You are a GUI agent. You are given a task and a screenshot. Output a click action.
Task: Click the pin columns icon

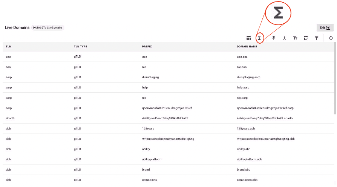274,38
